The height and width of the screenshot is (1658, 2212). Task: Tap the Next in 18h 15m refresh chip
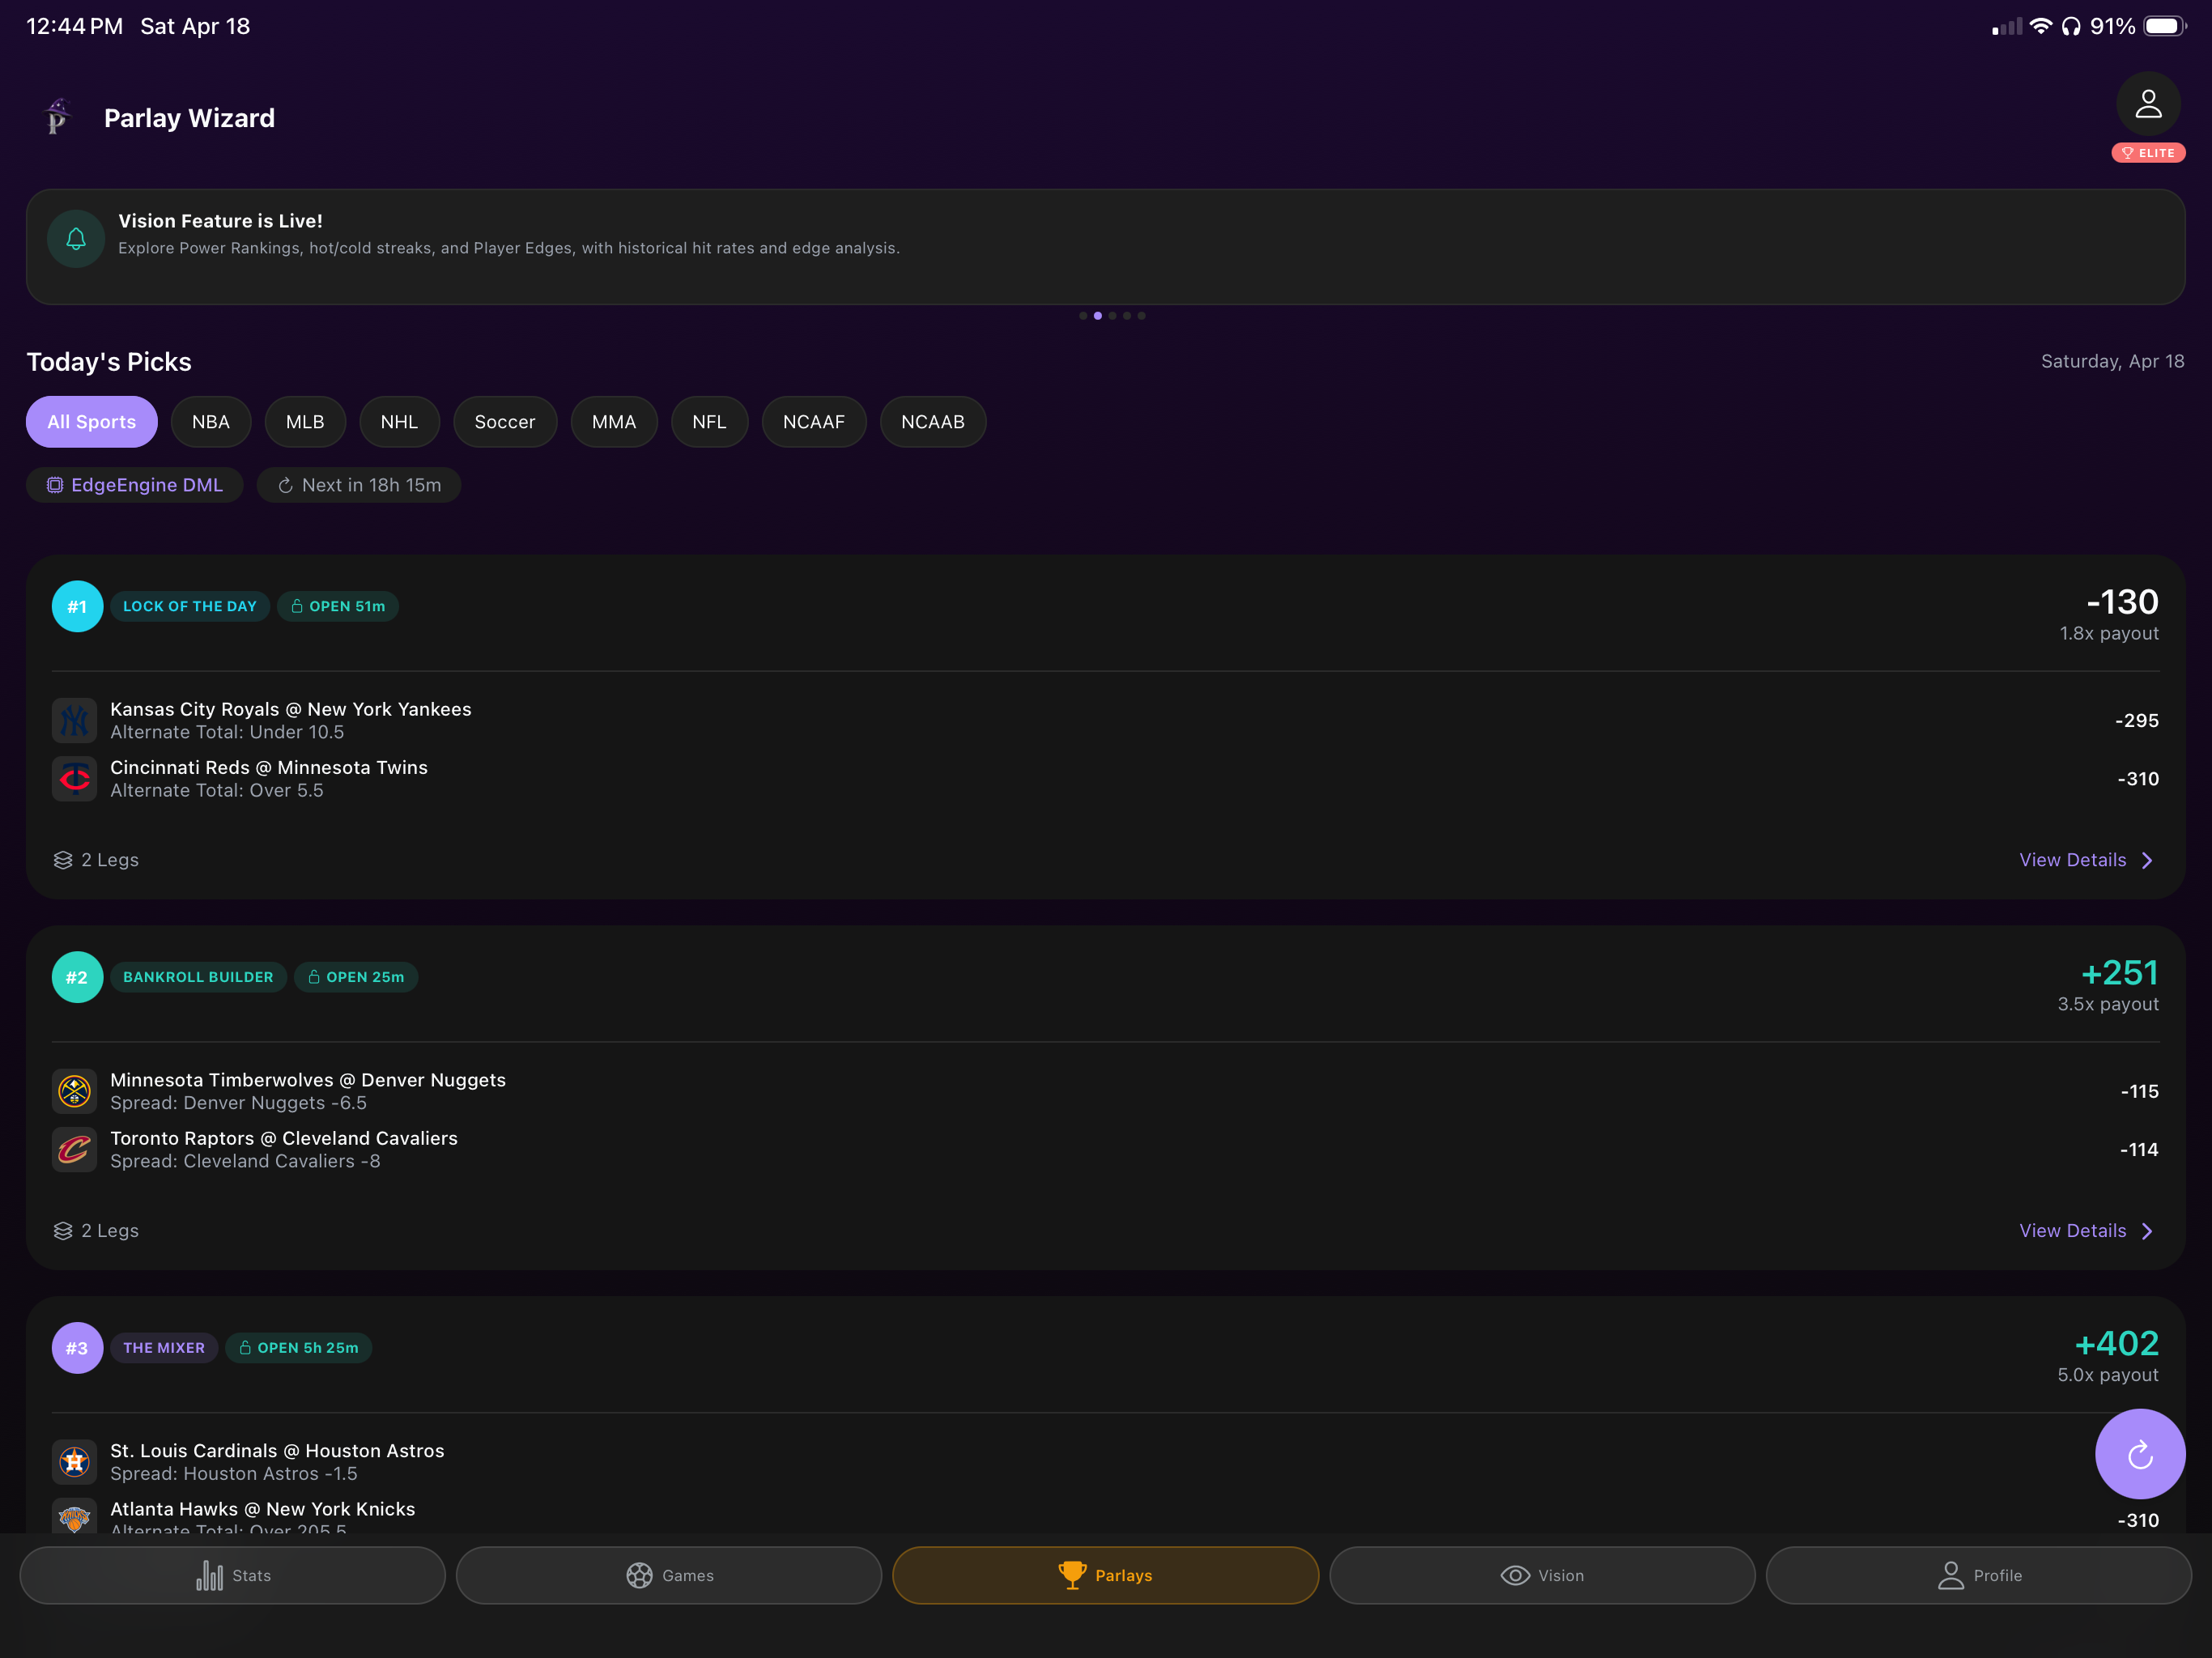[359, 485]
